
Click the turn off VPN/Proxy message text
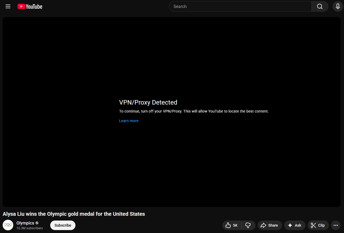194,111
